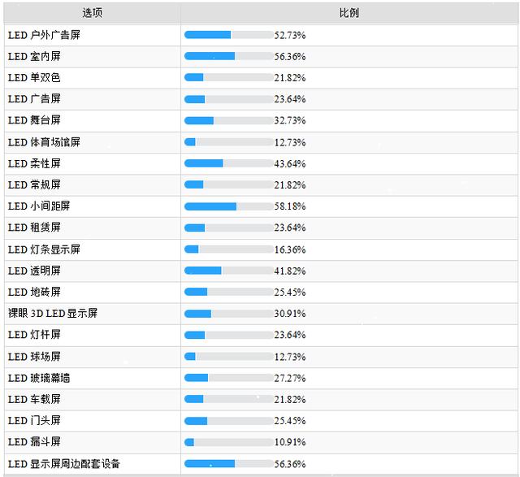Viewport: 520px width, 477px height.
Task: Click the LED 球场屏 label
Action: 34,356
